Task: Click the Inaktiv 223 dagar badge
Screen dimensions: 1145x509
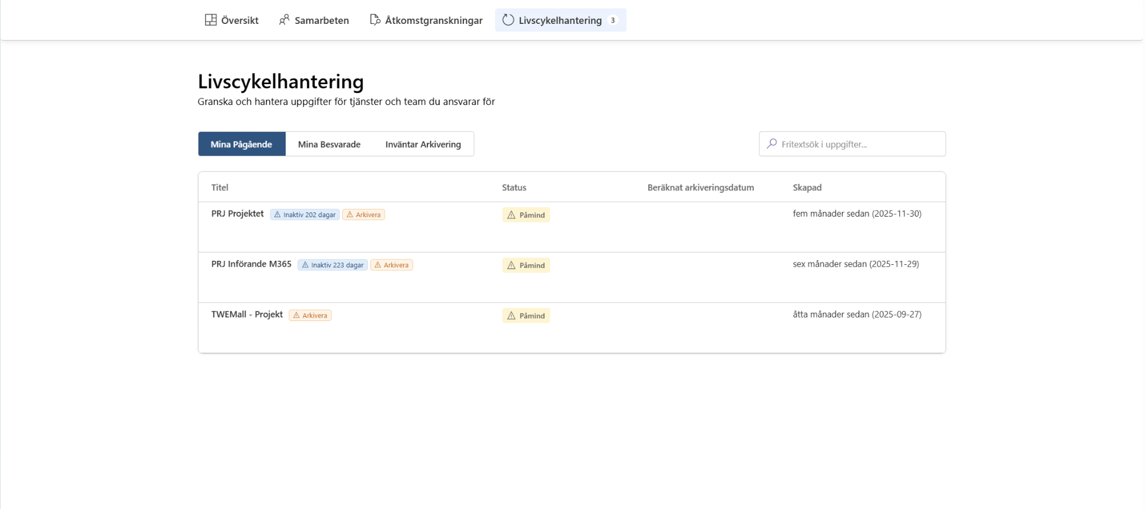Action: pos(333,265)
